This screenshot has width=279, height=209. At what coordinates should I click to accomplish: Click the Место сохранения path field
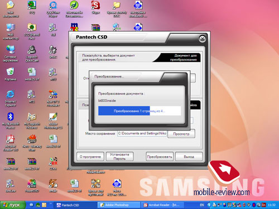tap(142, 133)
